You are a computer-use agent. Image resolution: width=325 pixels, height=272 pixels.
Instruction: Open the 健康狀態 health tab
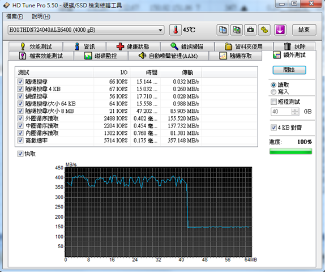tap(133, 46)
